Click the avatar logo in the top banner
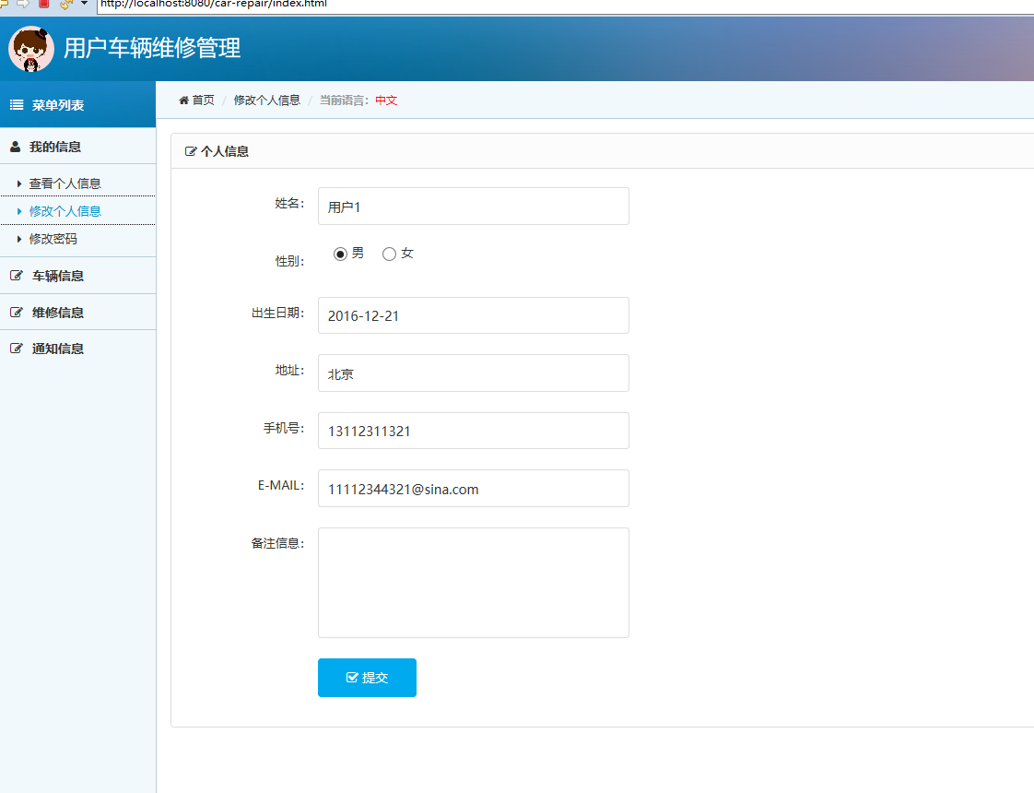This screenshot has width=1034, height=793. pos(30,48)
